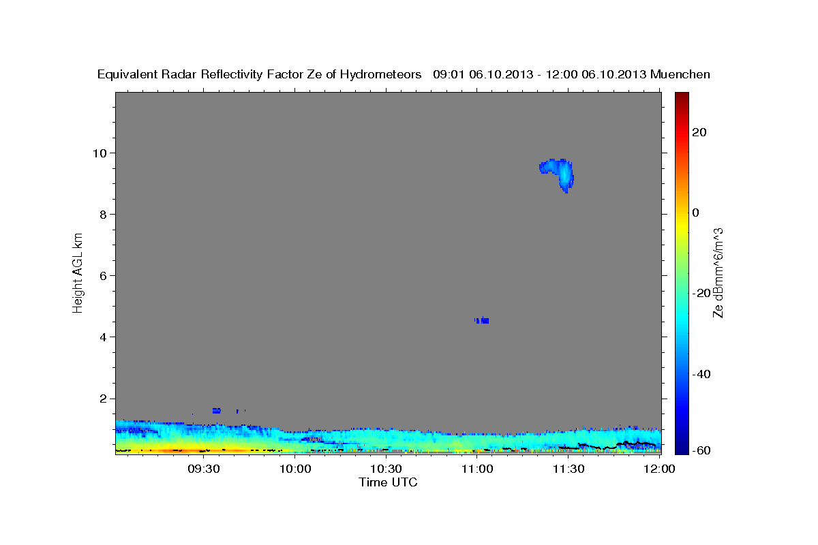Click the plot title mentioning Muenchen
This screenshot has height=545, width=818.
[404, 74]
